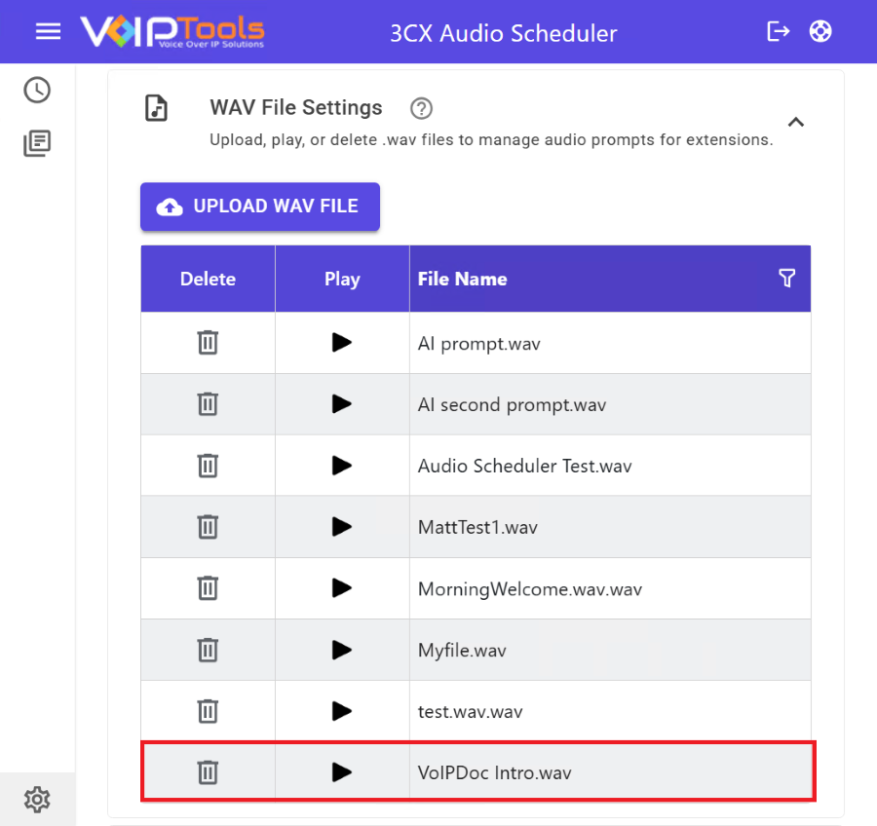Play the AI second prompt.wav file
The image size is (877, 826).
click(x=341, y=404)
